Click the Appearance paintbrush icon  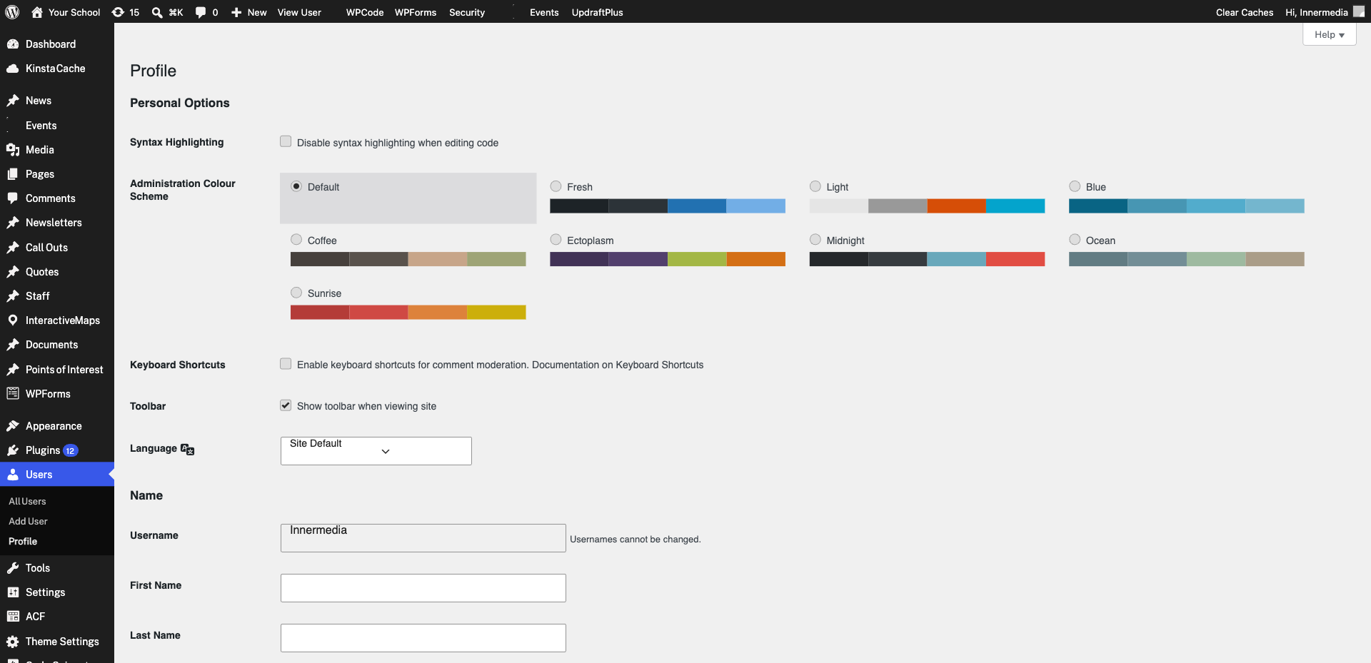pyautogui.click(x=13, y=426)
